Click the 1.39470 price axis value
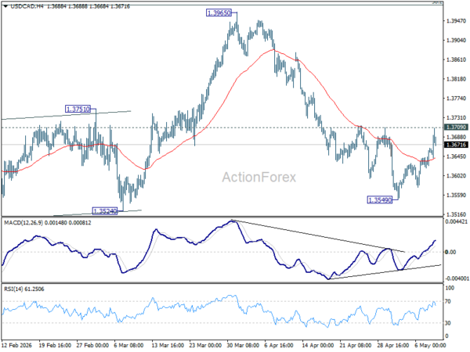 pyautogui.click(x=456, y=21)
